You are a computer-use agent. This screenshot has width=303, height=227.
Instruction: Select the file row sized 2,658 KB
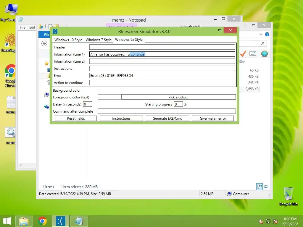252,89
